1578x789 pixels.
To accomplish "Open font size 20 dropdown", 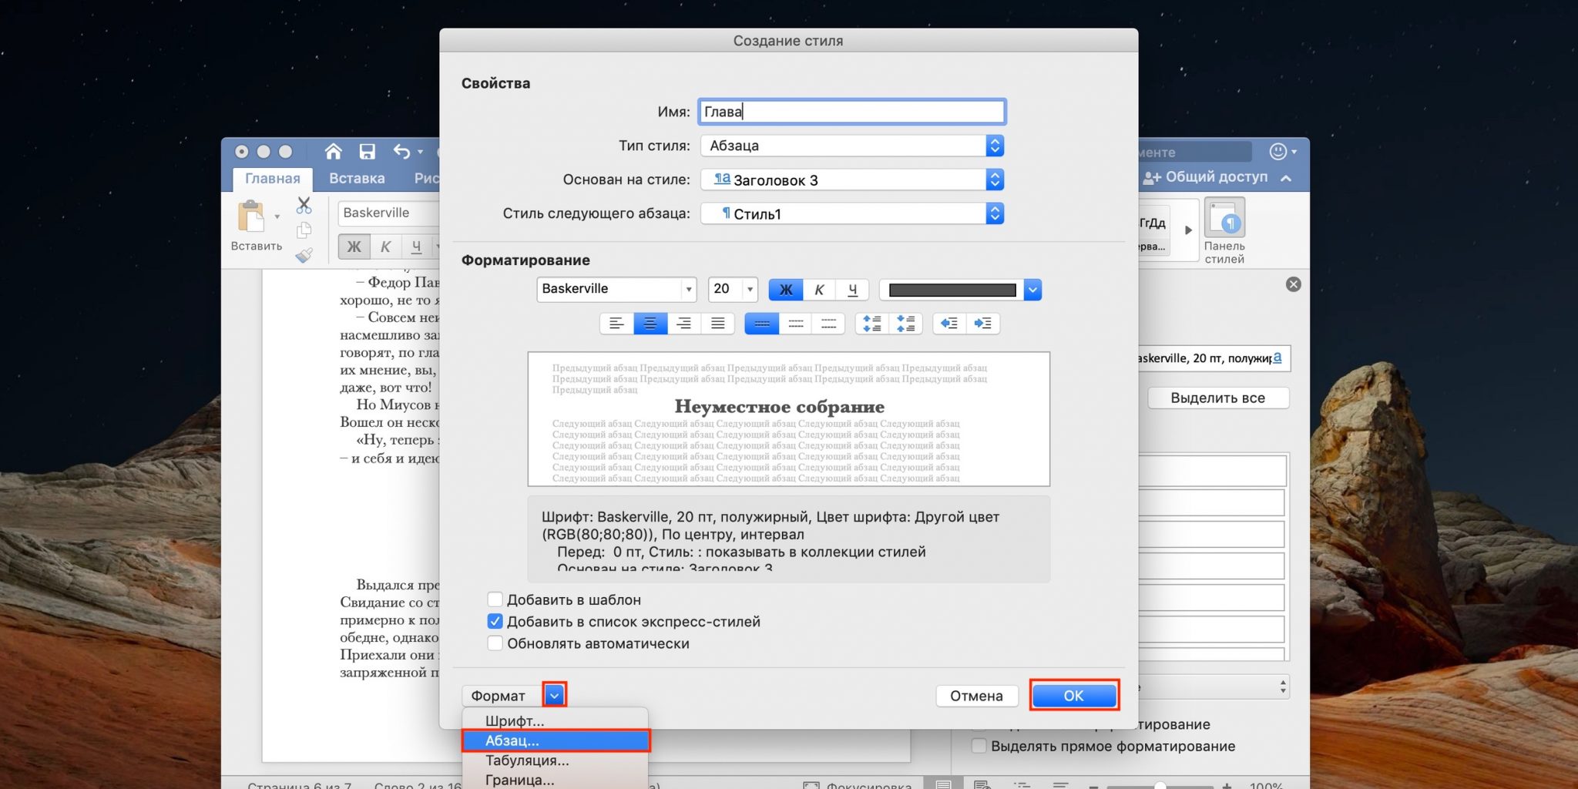I will point(749,289).
